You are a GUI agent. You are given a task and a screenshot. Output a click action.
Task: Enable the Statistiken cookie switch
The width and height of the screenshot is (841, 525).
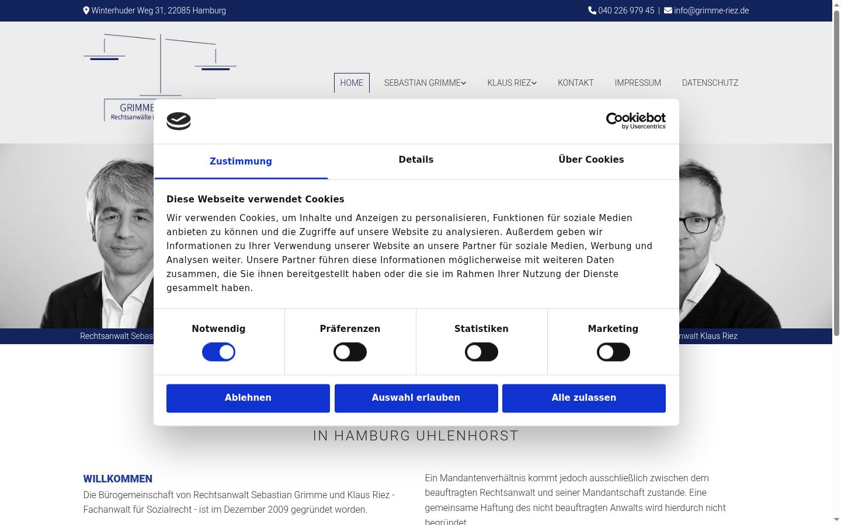(481, 352)
